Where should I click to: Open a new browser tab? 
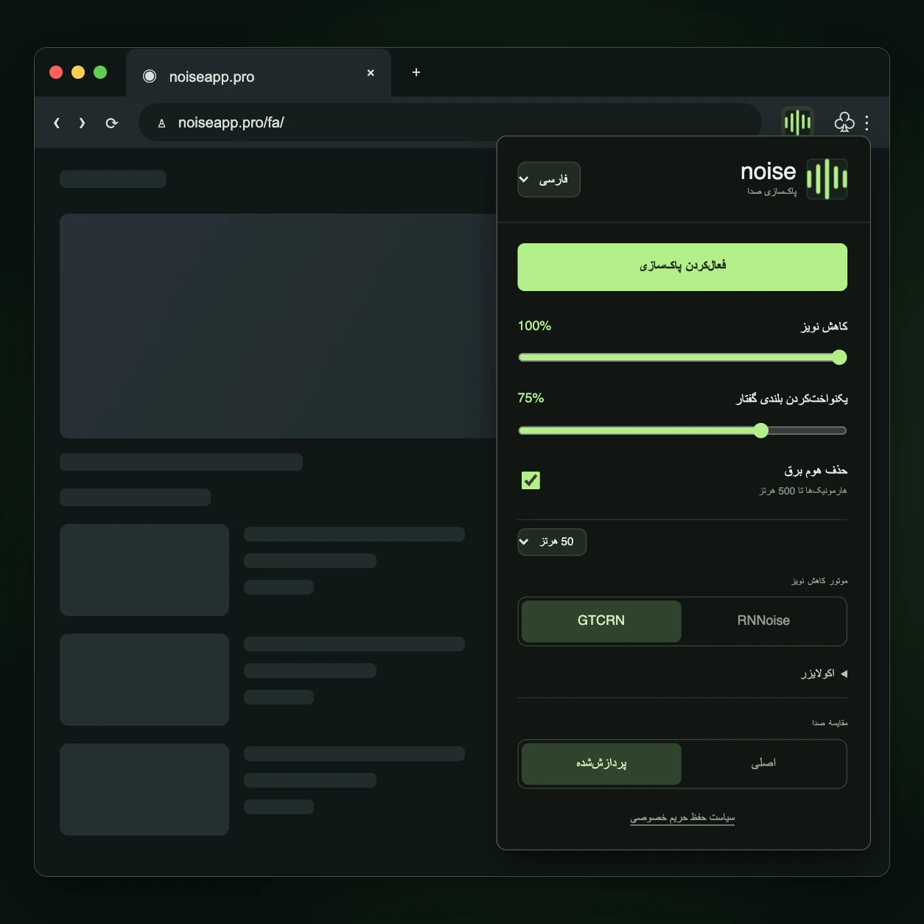point(416,72)
